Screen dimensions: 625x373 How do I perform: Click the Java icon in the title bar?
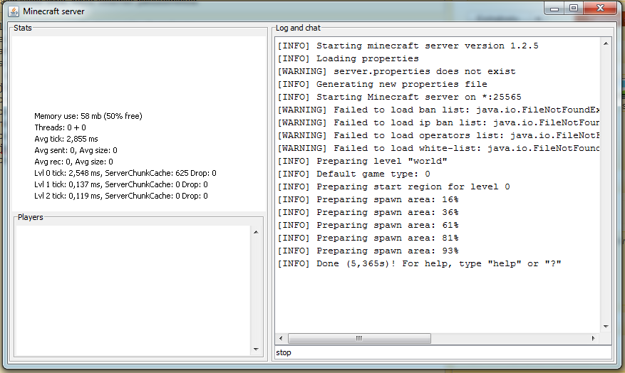click(14, 11)
